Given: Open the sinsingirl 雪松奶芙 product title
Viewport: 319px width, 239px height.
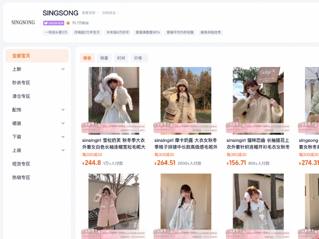Looking at the screenshot, I should [114, 144].
